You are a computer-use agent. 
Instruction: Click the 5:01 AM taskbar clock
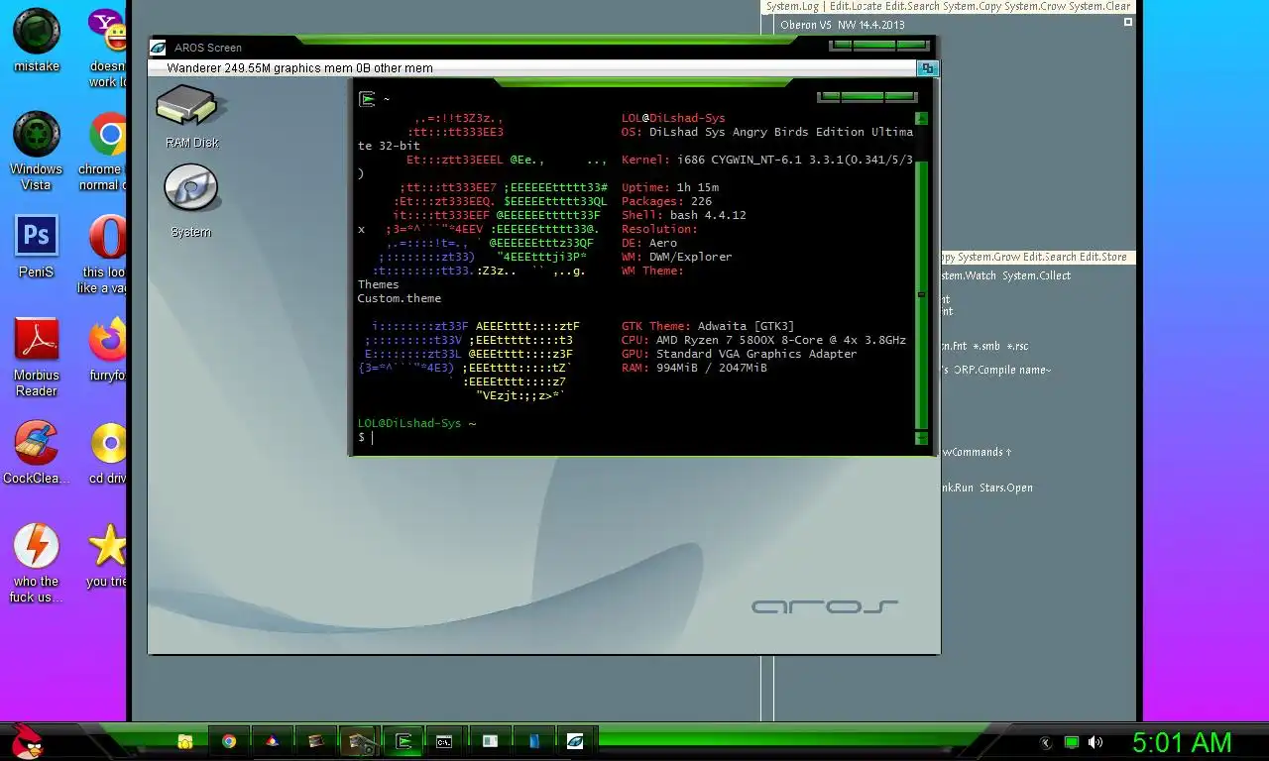click(x=1182, y=742)
